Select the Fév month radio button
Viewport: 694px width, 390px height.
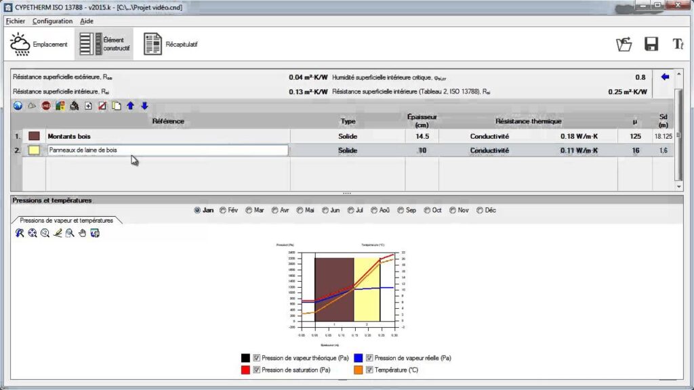click(x=223, y=211)
